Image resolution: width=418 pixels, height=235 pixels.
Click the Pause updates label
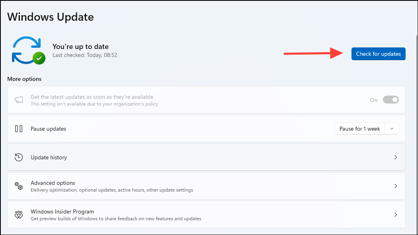(48, 129)
